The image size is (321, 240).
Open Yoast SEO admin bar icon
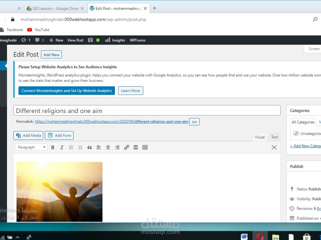[90, 40]
